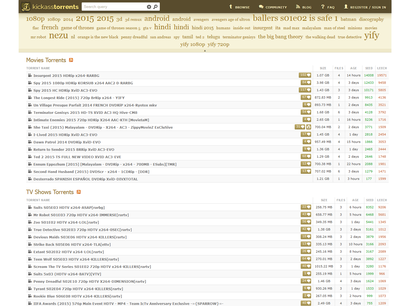Click the search magnifier icon

pyautogui.click(x=155, y=7)
